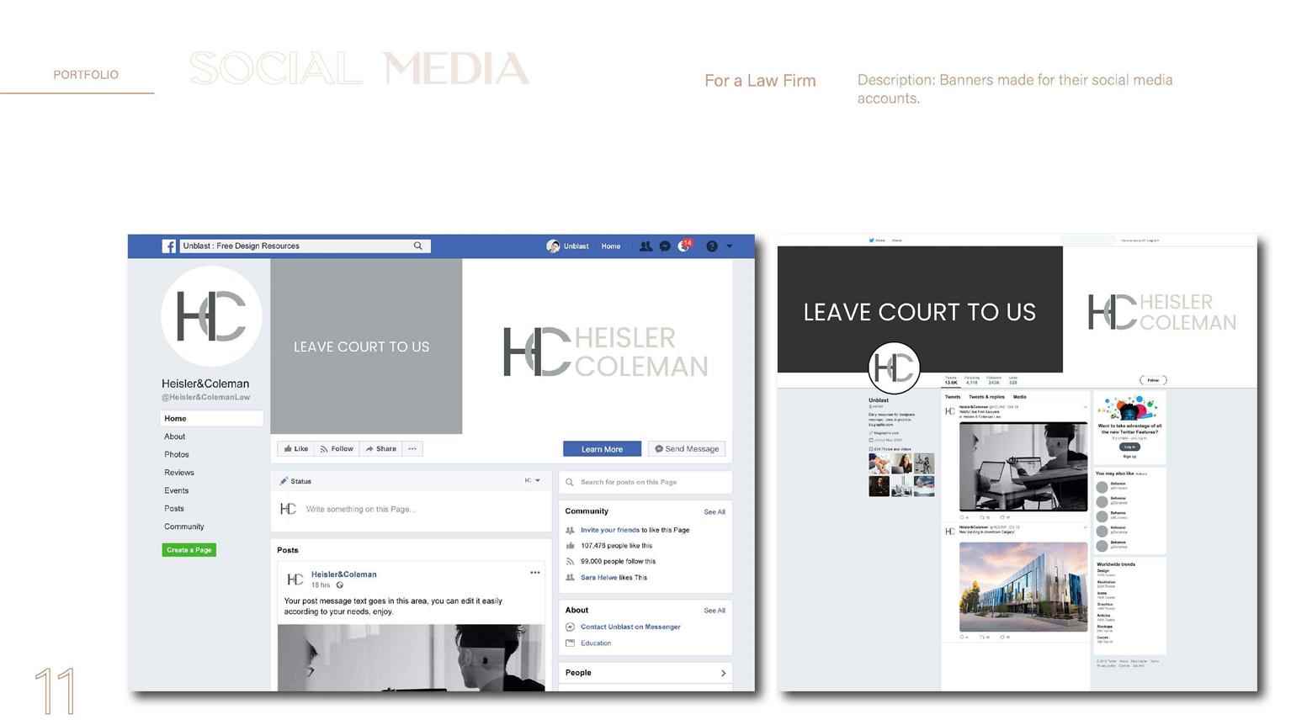
Task: Click the Share button under cover
Action: 381,449
